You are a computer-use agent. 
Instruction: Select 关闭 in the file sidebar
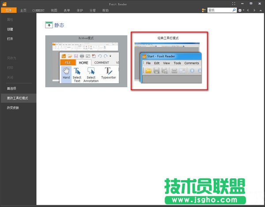pyautogui.click(x=10, y=78)
